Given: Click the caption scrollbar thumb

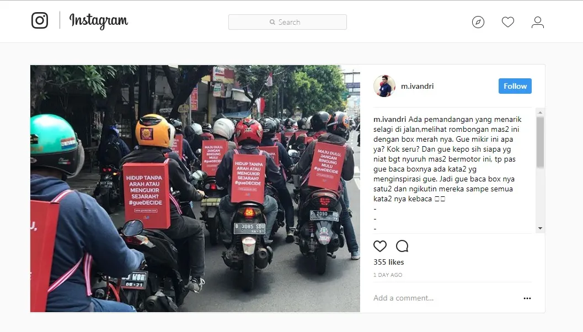Looking at the screenshot, I should pos(540,142).
